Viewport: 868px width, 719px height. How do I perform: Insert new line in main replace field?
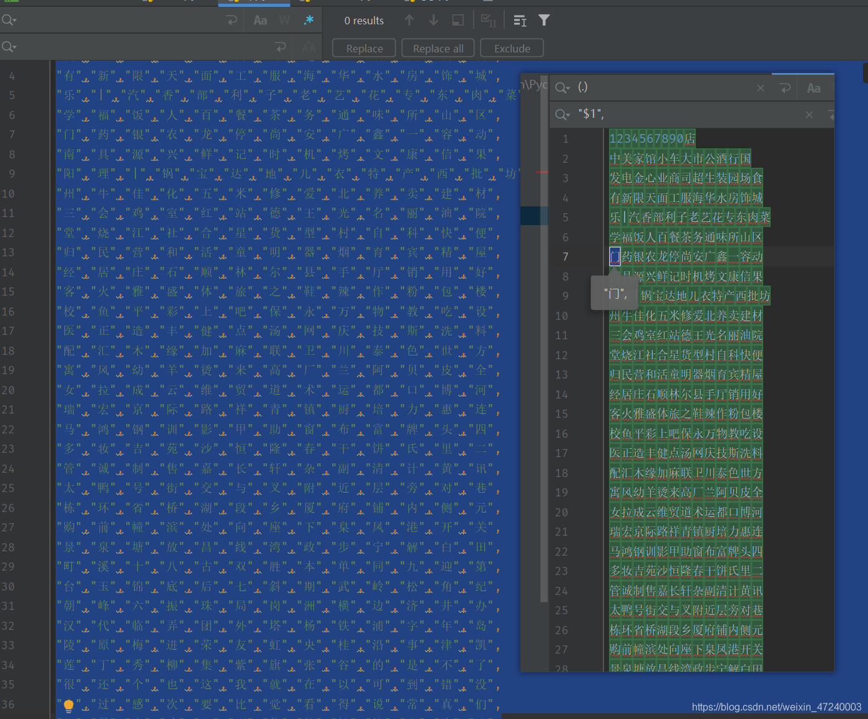tap(280, 47)
